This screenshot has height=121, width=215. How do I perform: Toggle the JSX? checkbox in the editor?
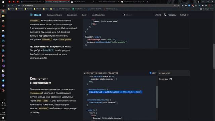pyautogui.click(x=150, y=73)
